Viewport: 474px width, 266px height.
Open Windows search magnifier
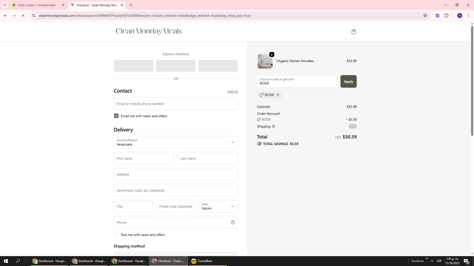pos(18,261)
